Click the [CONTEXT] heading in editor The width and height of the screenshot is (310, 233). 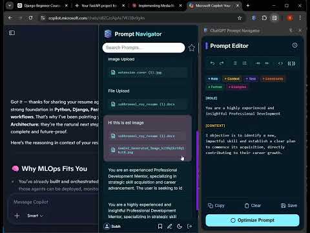click(215, 126)
